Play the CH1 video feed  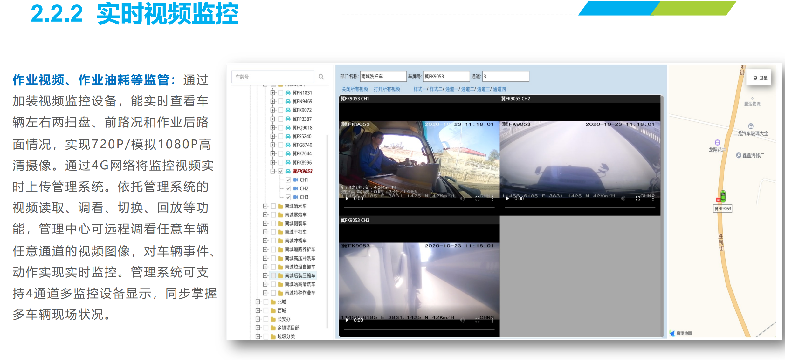[347, 199]
